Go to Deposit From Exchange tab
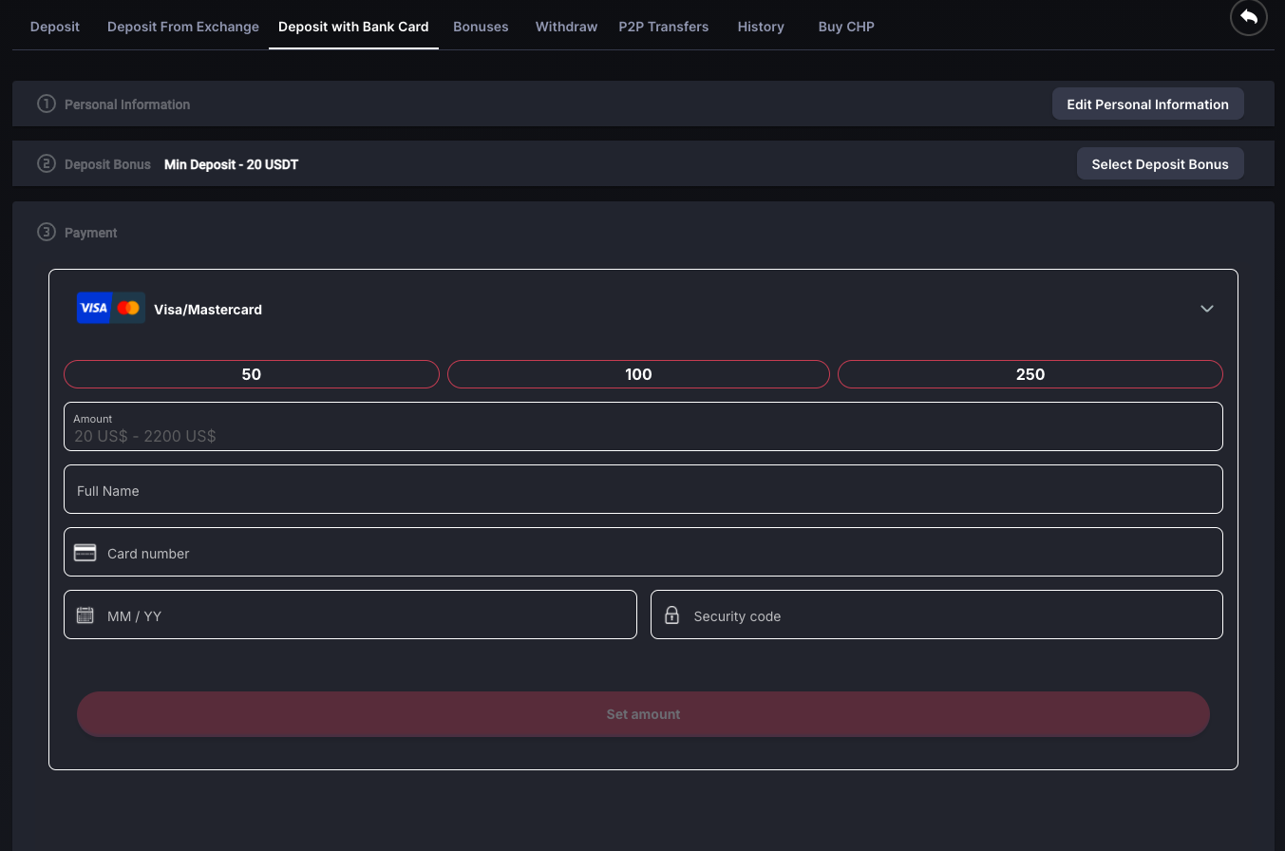Screen dimensions: 1285x851 182,27
